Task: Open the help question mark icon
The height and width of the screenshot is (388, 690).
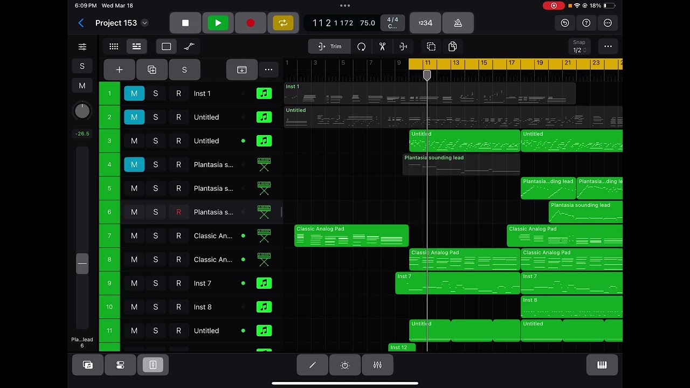Action: pyautogui.click(x=586, y=23)
